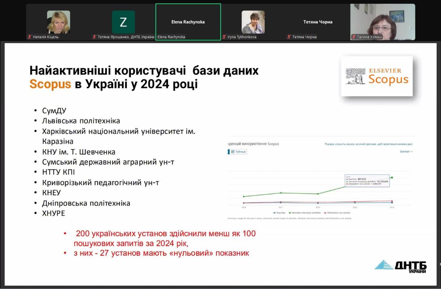Click muted mic icon beside Галина Хомич
The image size is (441, 289).
click(354, 37)
